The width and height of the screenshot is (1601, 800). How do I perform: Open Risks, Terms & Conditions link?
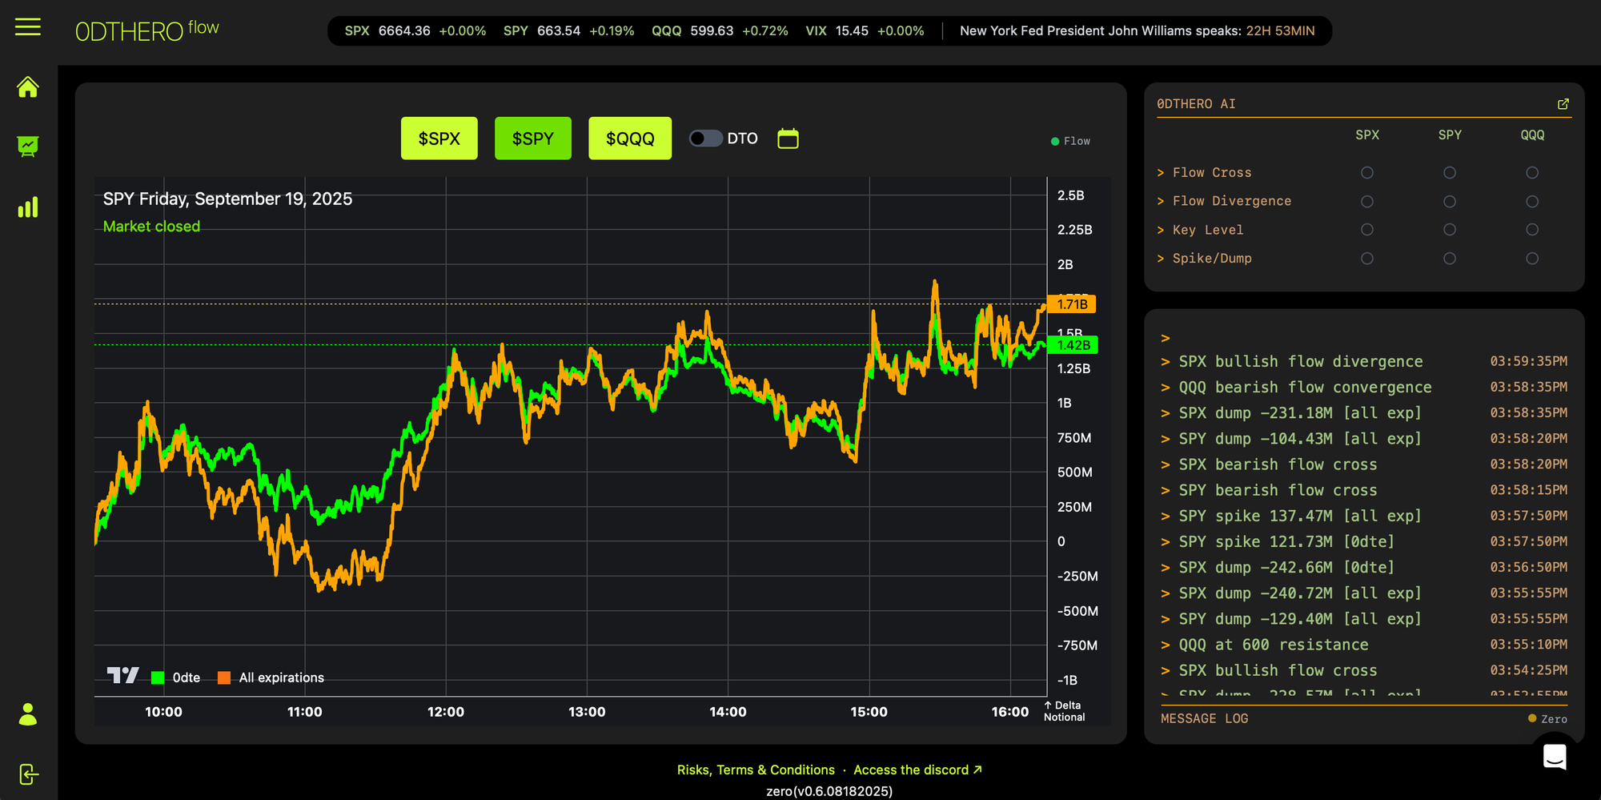(755, 770)
